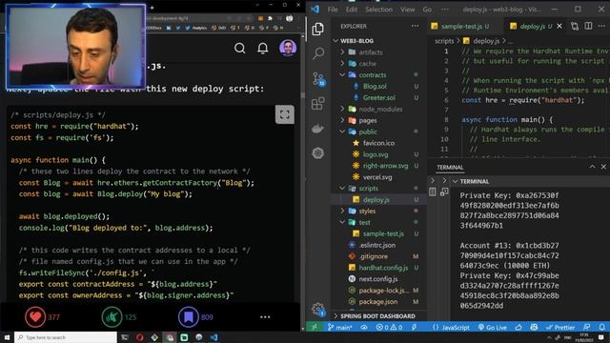Open the Go menu in VS Code
The height and width of the screenshot is (343, 610).
click(x=427, y=10)
